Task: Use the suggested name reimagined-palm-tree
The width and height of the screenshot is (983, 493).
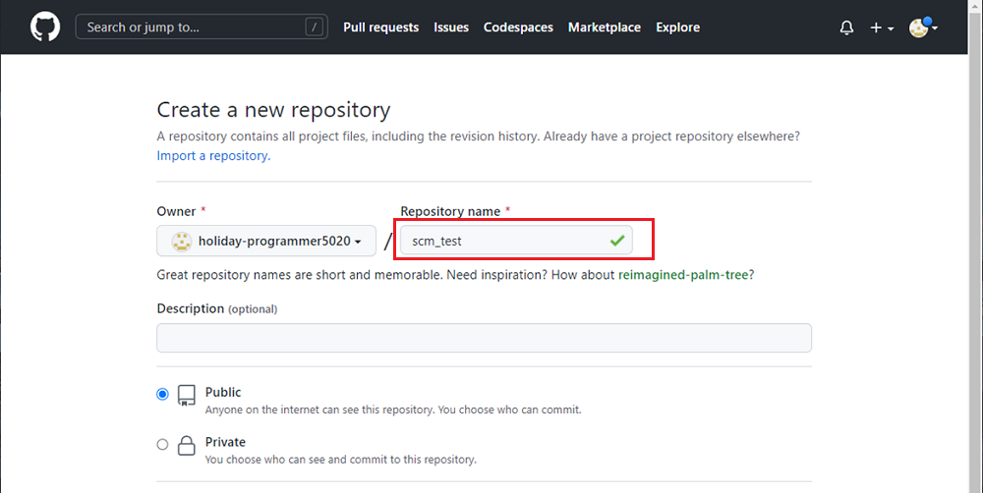Action: (683, 274)
